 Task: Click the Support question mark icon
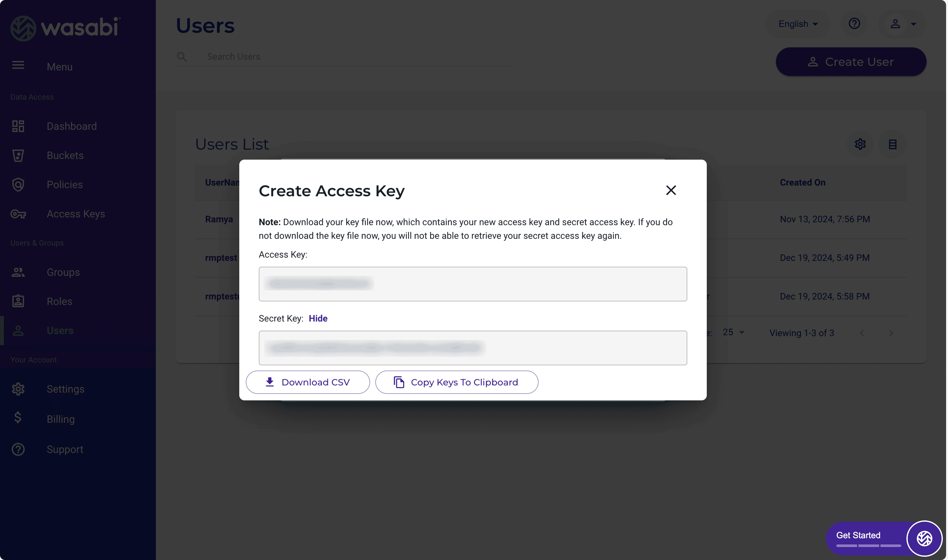pos(18,449)
